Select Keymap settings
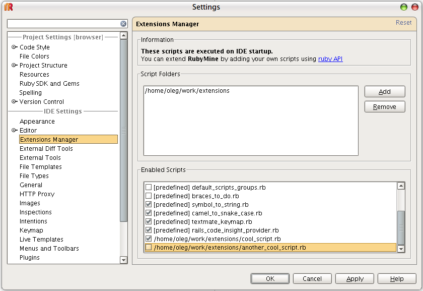Image resolution: width=423 pixels, height=291 pixels. coord(31,230)
